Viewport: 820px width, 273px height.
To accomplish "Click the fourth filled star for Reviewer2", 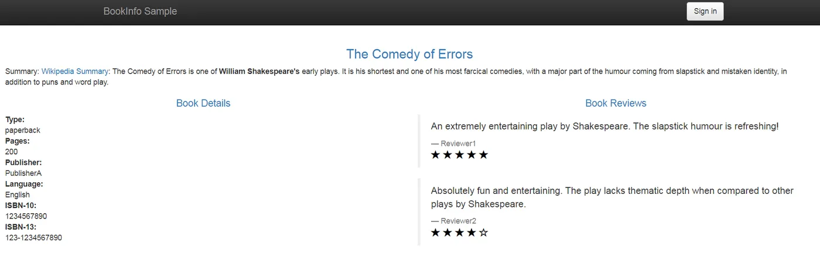I will coord(471,233).
